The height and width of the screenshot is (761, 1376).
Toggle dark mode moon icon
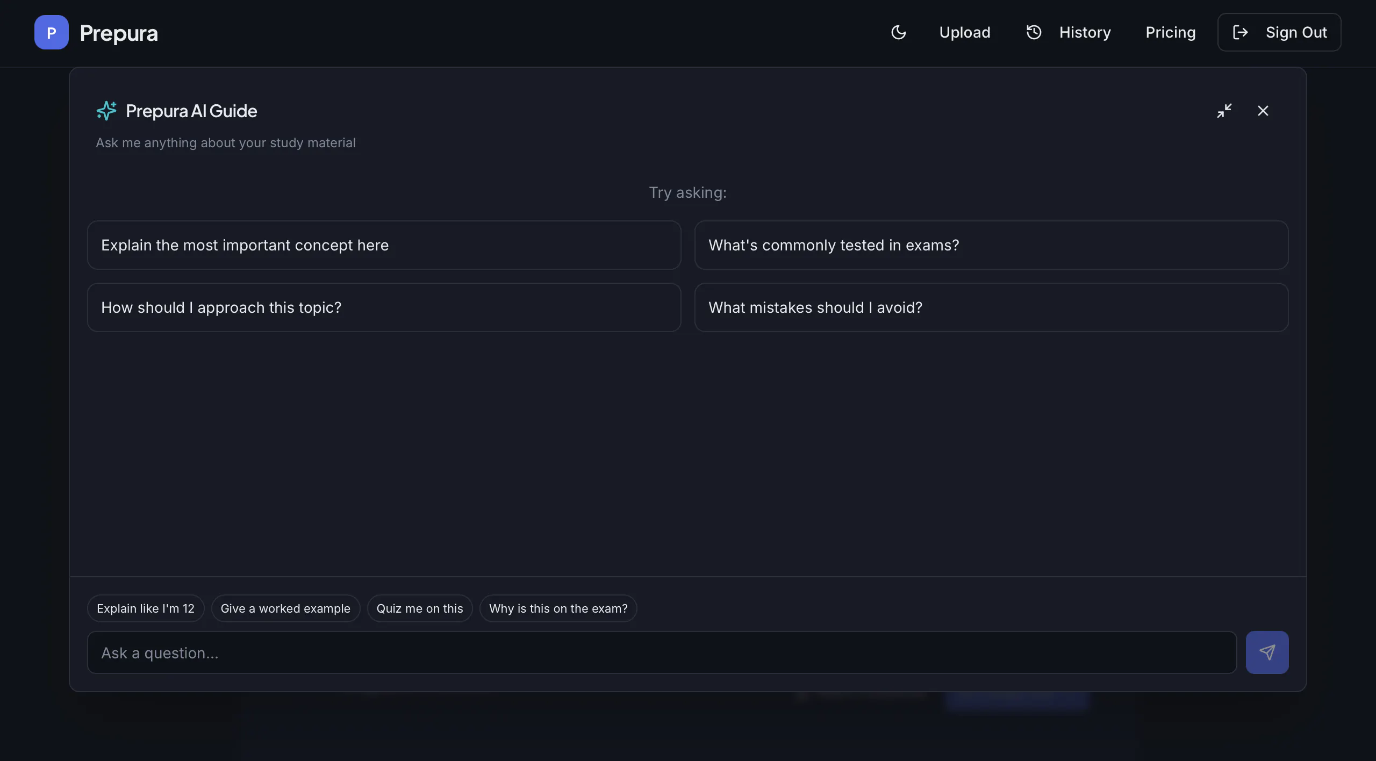tap(899, 32)
